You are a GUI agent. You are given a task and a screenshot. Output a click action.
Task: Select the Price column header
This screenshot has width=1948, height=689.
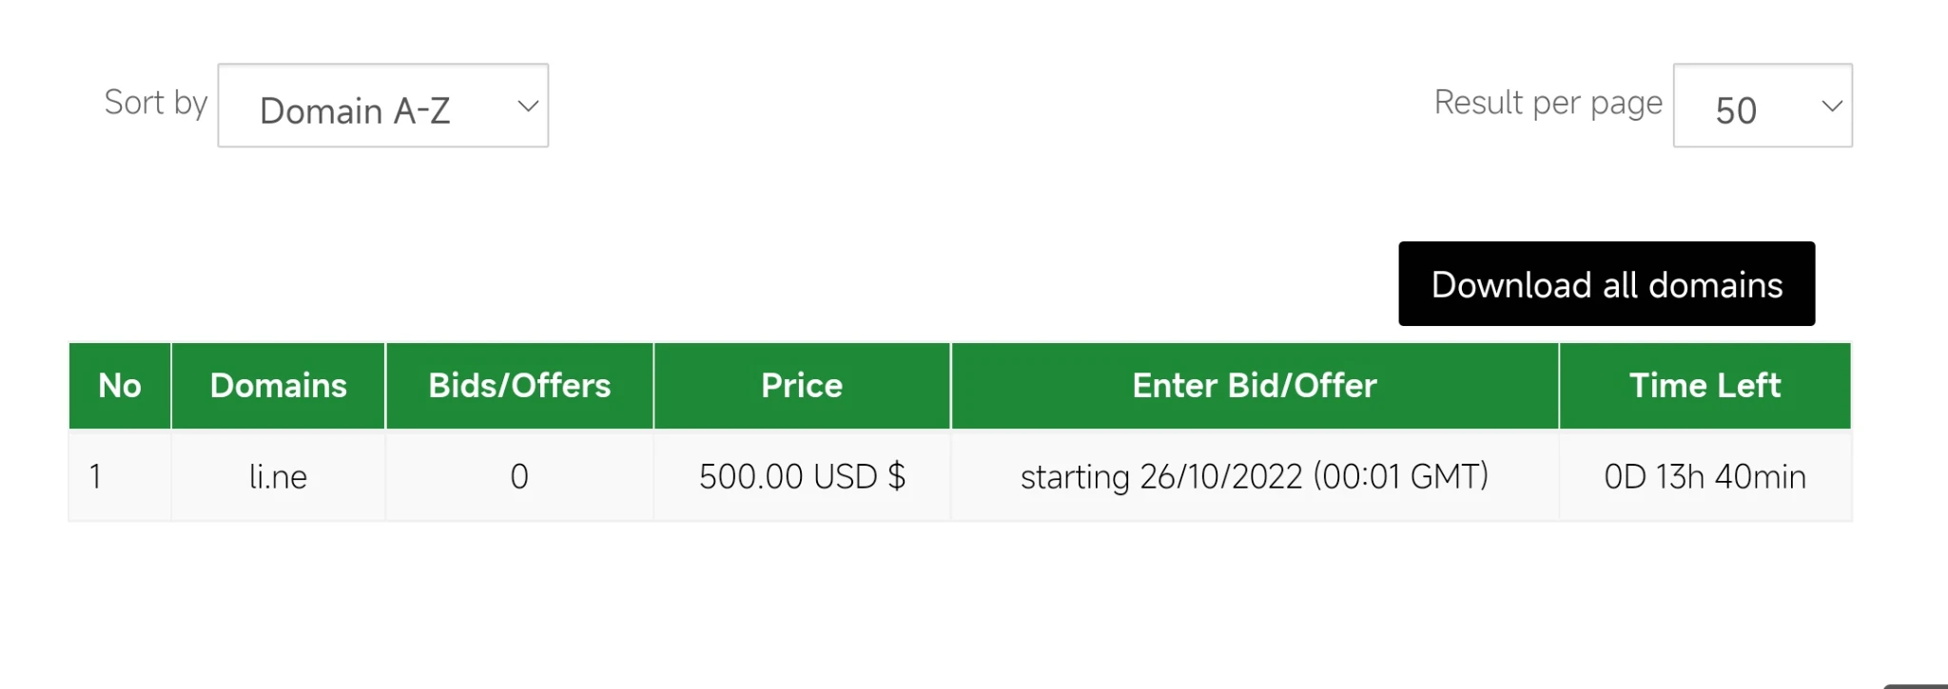[x=802, y=386]
